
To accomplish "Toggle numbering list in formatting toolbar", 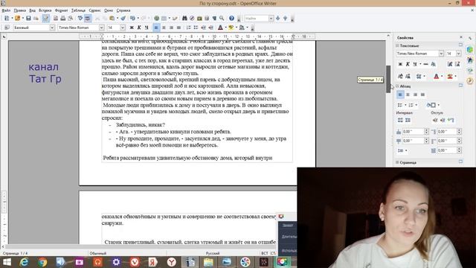I will tap(188, 28).
